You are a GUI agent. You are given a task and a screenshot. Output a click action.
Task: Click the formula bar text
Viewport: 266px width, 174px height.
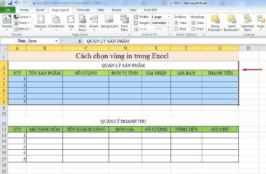coord(108,41)
